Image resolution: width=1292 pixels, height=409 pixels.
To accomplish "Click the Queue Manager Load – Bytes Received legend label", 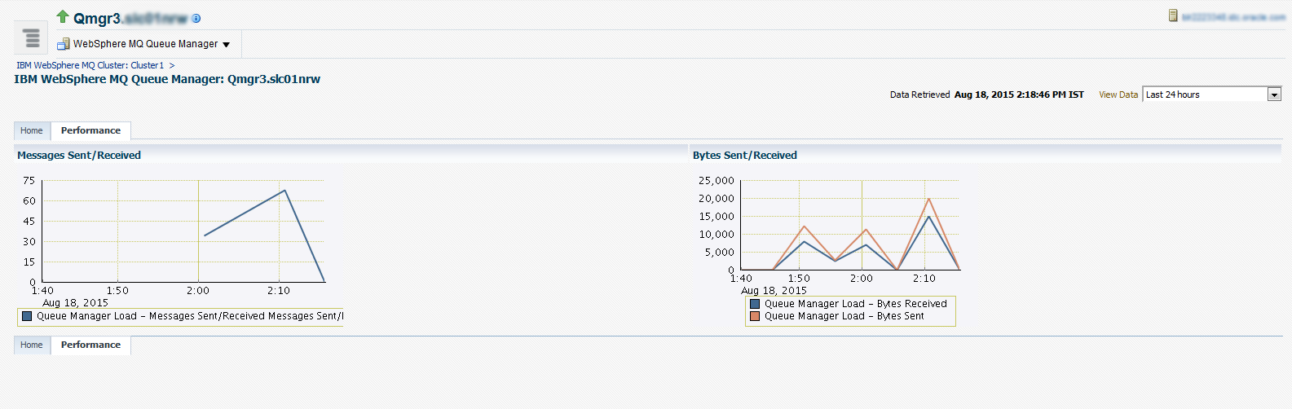I will pos(856,304).
